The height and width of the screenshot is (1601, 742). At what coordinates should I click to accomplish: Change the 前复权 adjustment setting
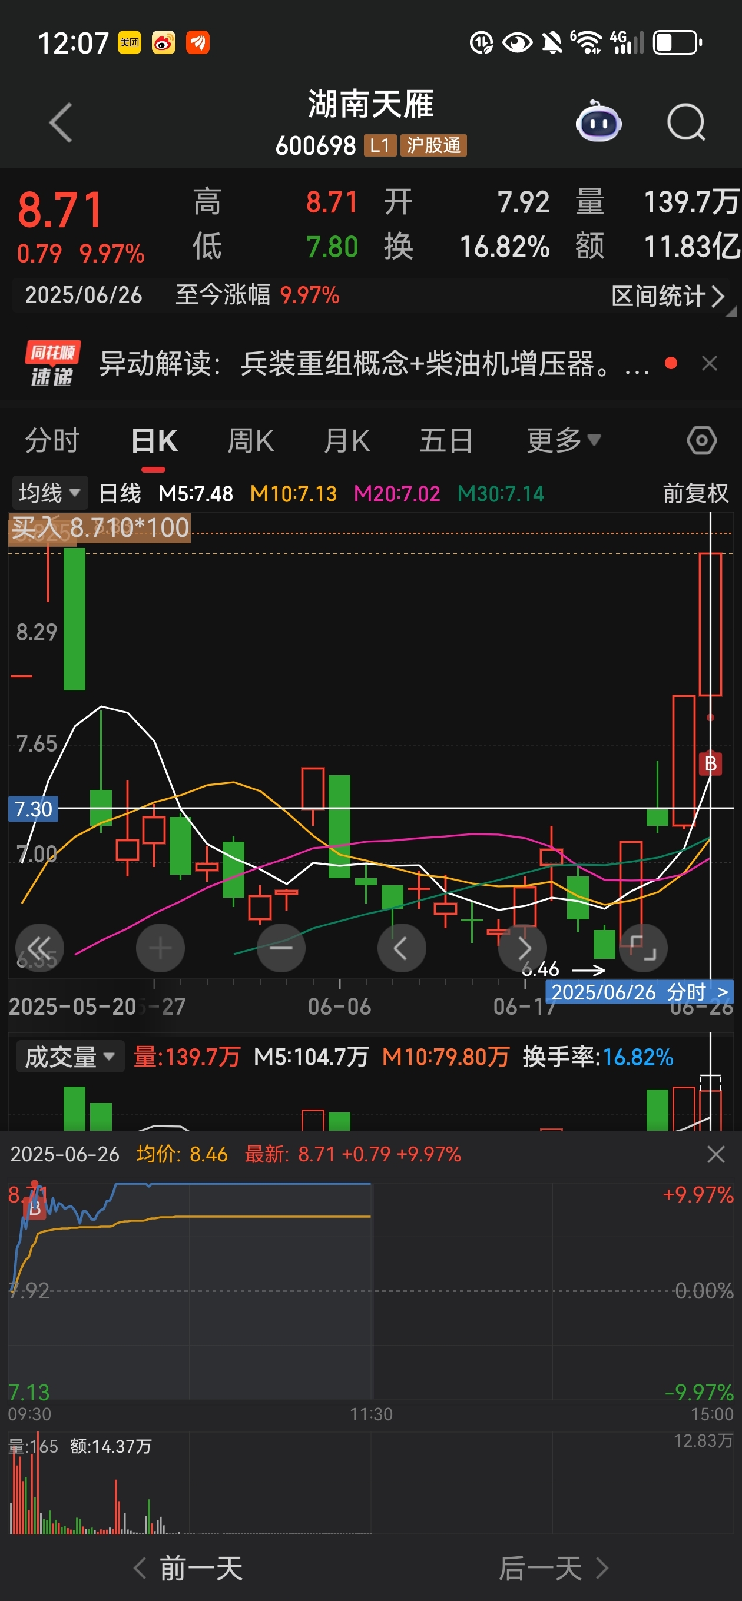695,493
